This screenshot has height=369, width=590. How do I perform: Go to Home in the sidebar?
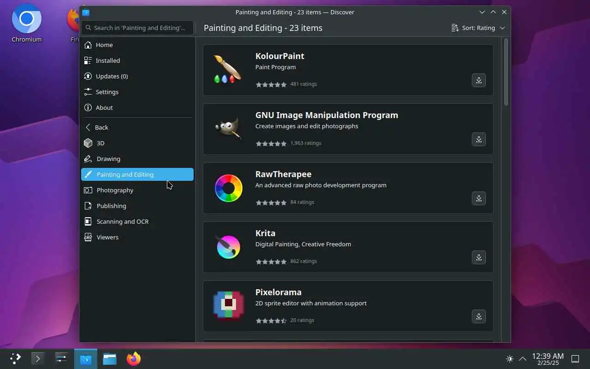point(137,45)
